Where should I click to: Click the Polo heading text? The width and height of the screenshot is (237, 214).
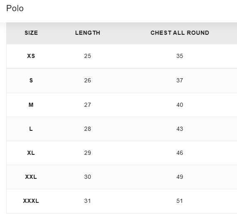coord(15,8)
